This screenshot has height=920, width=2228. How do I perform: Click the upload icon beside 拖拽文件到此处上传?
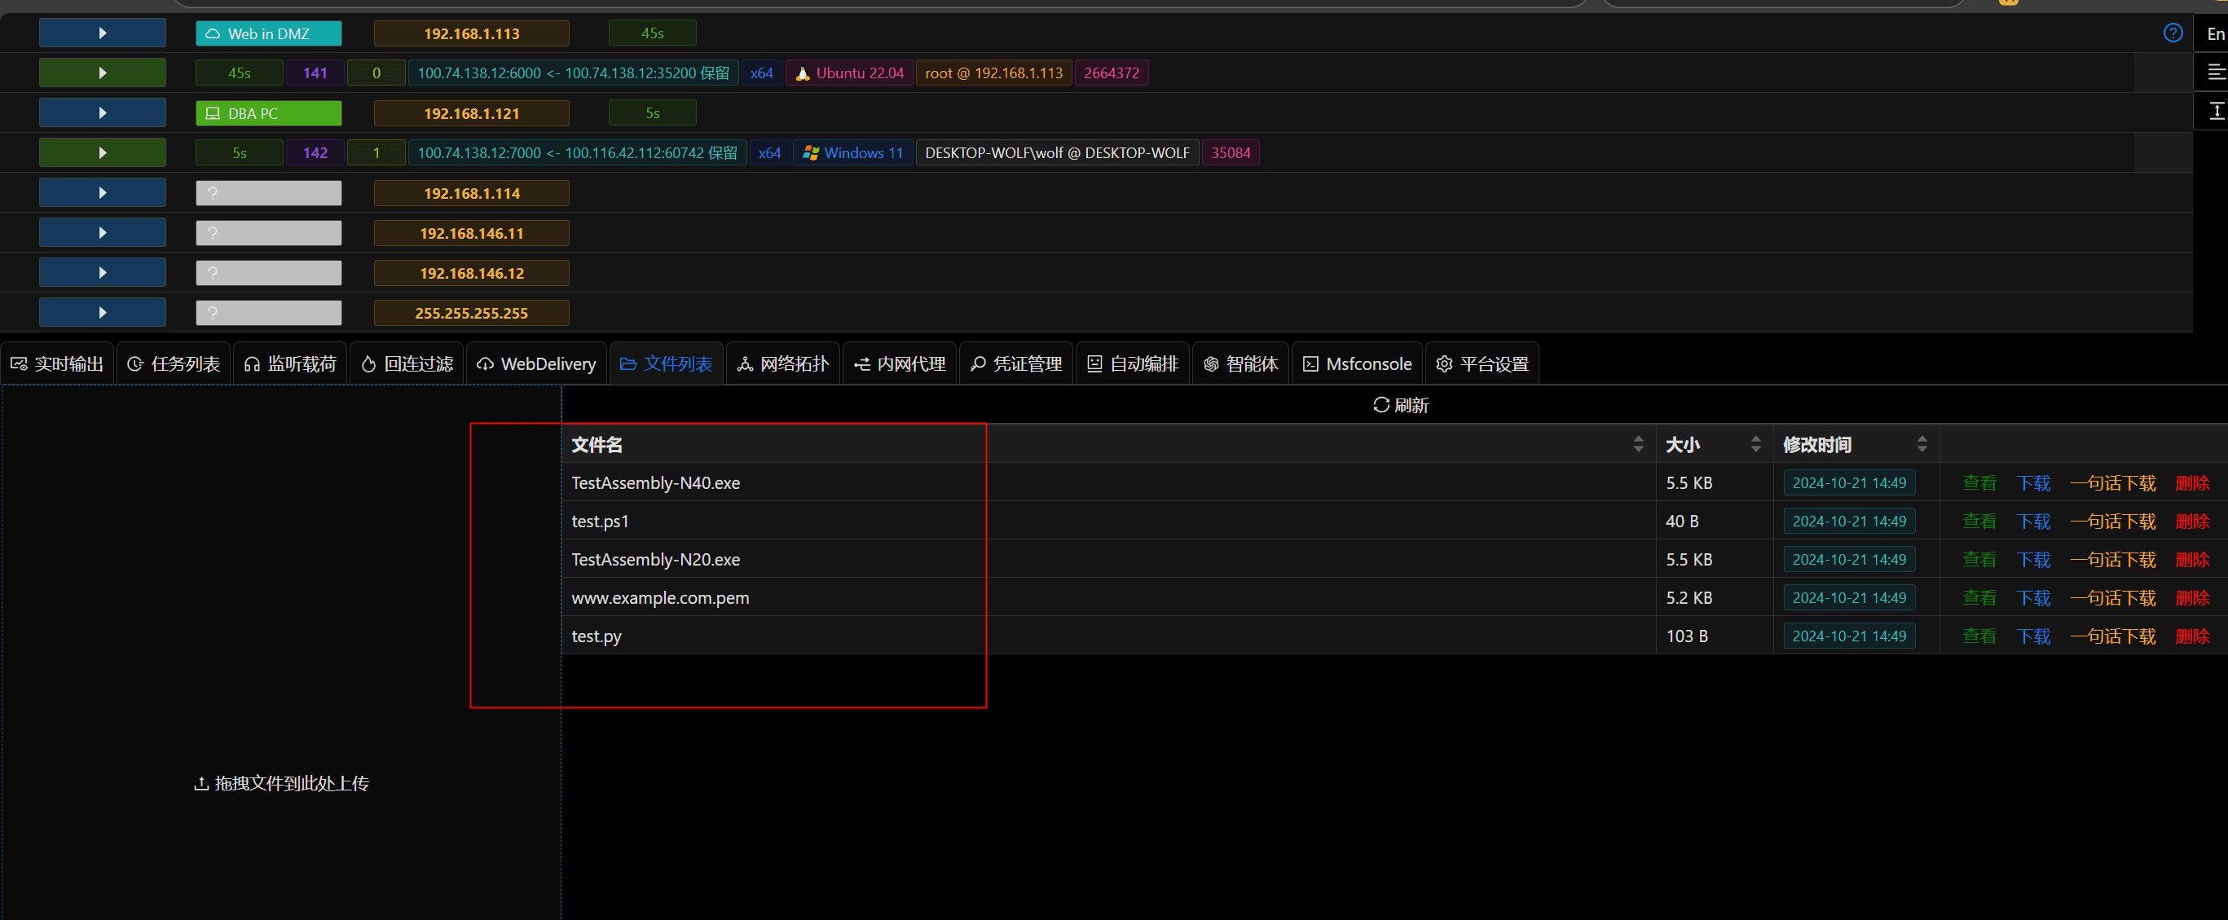click(201, 783)
